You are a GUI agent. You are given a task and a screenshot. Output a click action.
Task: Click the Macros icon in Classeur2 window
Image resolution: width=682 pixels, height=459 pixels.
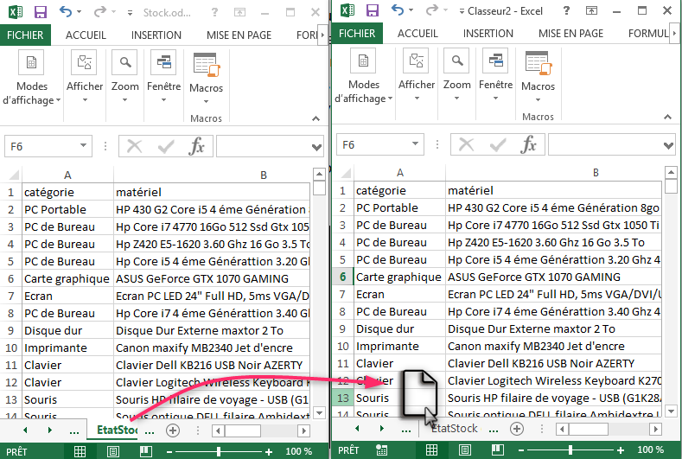pyautogui.click(x=538, y=63)
